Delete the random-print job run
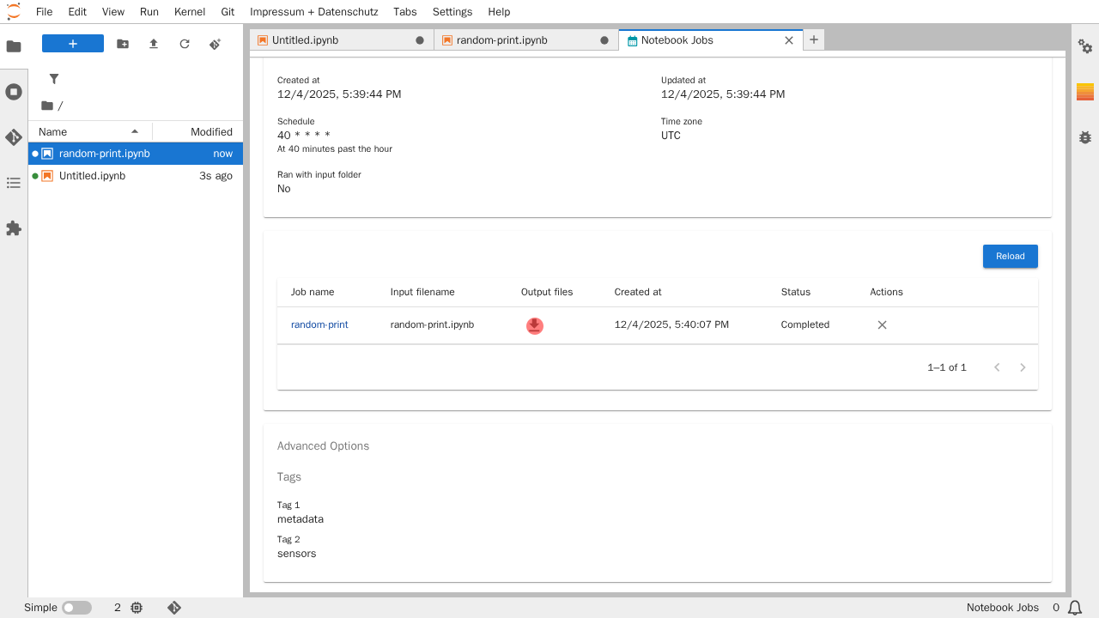This screenshot has width=1099, height=618. tap(882, 325)
